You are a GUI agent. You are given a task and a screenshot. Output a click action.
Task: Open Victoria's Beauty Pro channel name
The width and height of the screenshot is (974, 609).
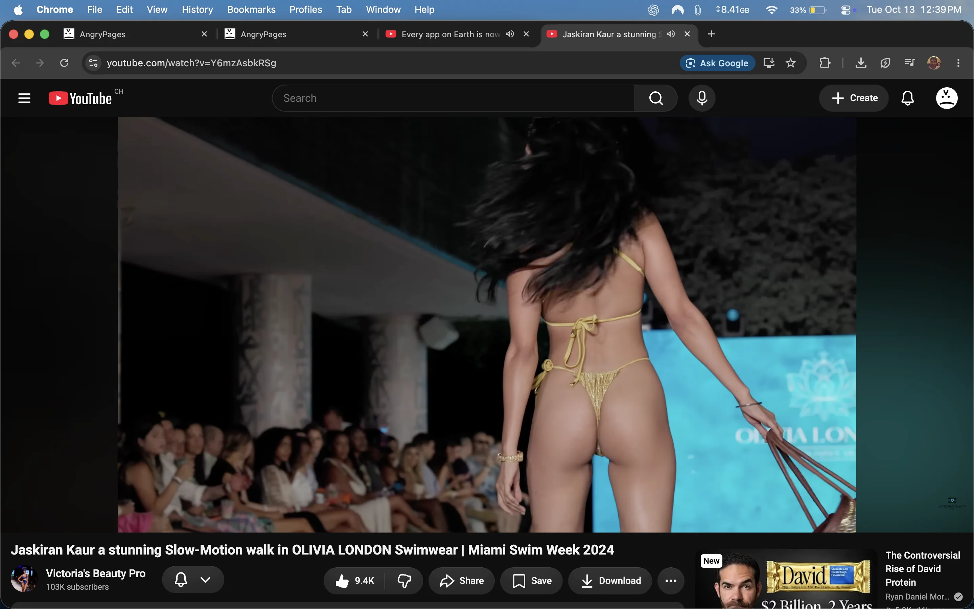click(x=95, y=573)
